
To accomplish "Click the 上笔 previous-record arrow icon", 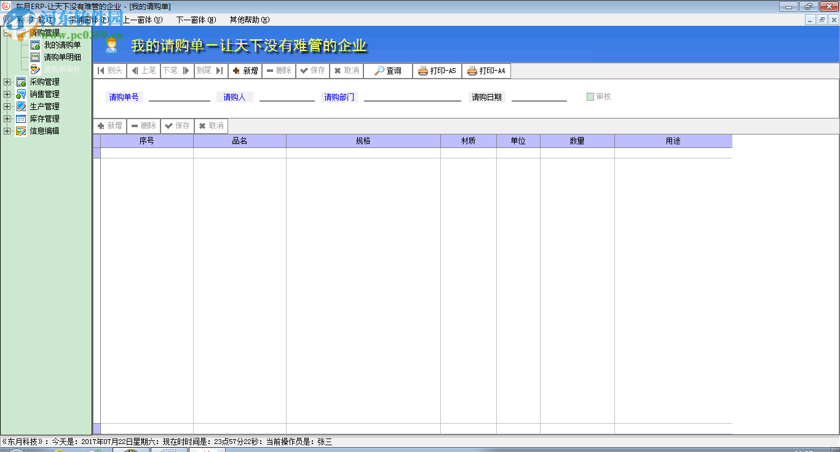I will [x=133, y=71].
